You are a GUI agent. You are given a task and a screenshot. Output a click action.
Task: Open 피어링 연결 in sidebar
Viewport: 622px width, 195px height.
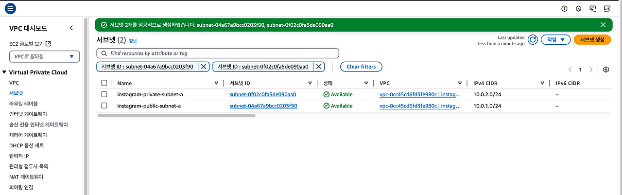[x=21, y=187]
